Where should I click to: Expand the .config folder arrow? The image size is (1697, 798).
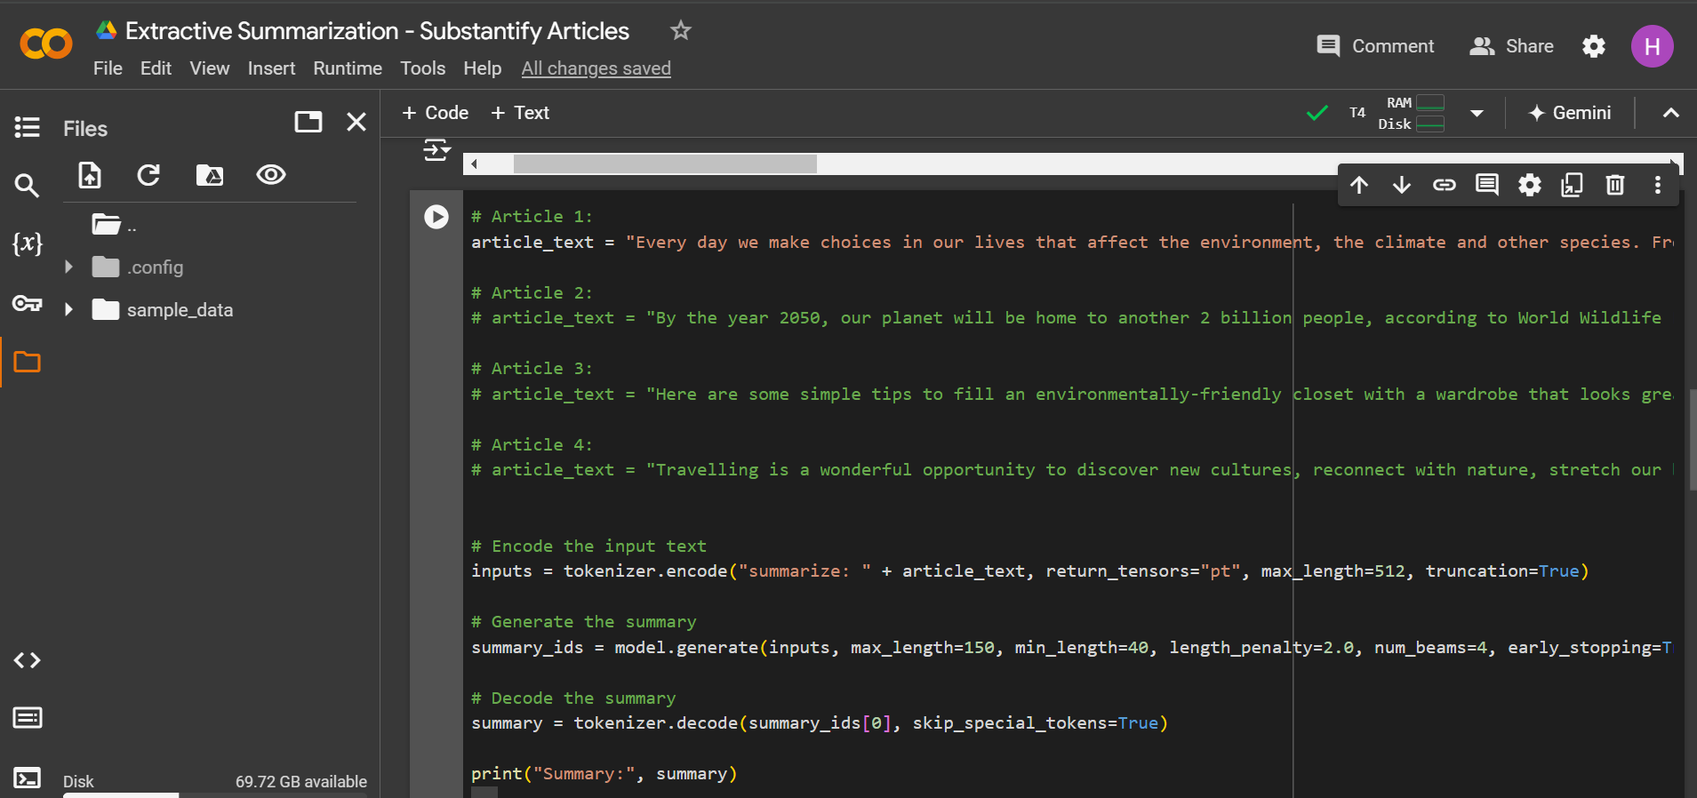pyautogui.click(x=68, y=267)
